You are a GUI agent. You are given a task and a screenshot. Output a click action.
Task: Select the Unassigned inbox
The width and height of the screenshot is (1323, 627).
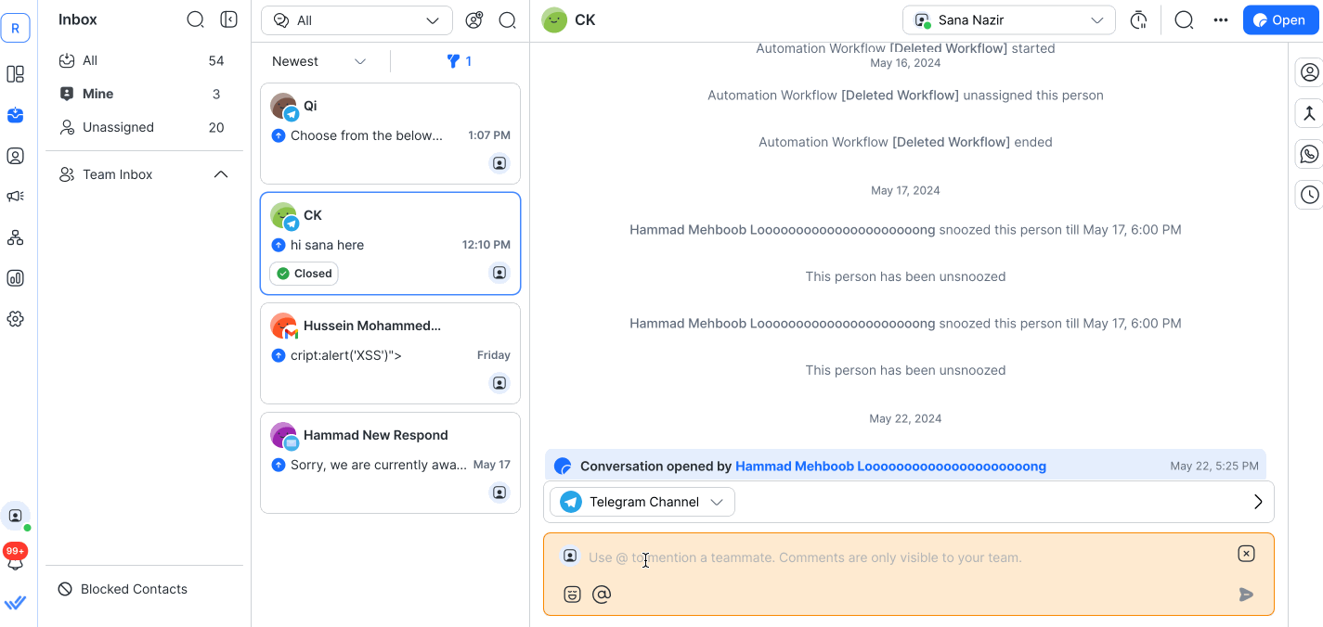pyautogui.click(x=118, y=127)
